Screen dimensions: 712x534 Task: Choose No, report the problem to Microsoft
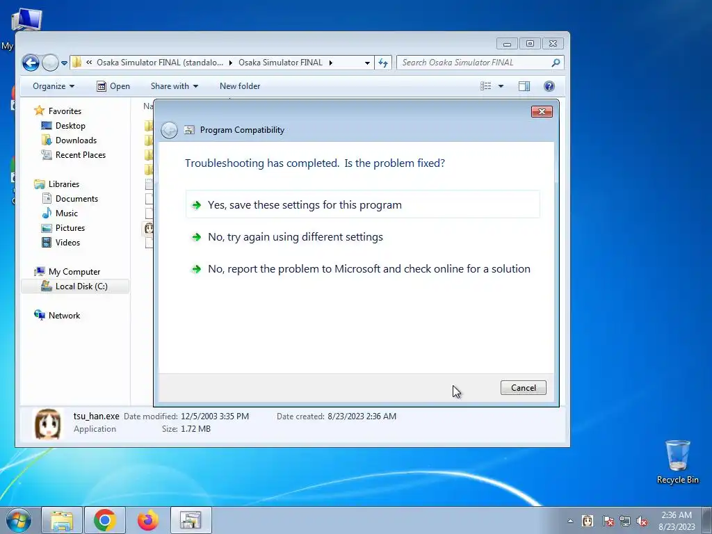[363, 269]
